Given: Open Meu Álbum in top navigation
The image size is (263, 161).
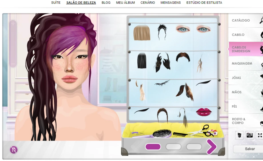Looking at the screenshot, I should [125, 3].
